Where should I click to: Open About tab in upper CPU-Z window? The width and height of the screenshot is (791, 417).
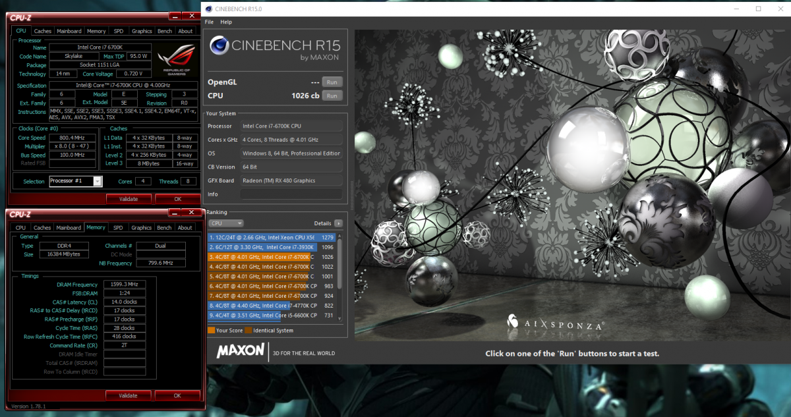[186, 31]
